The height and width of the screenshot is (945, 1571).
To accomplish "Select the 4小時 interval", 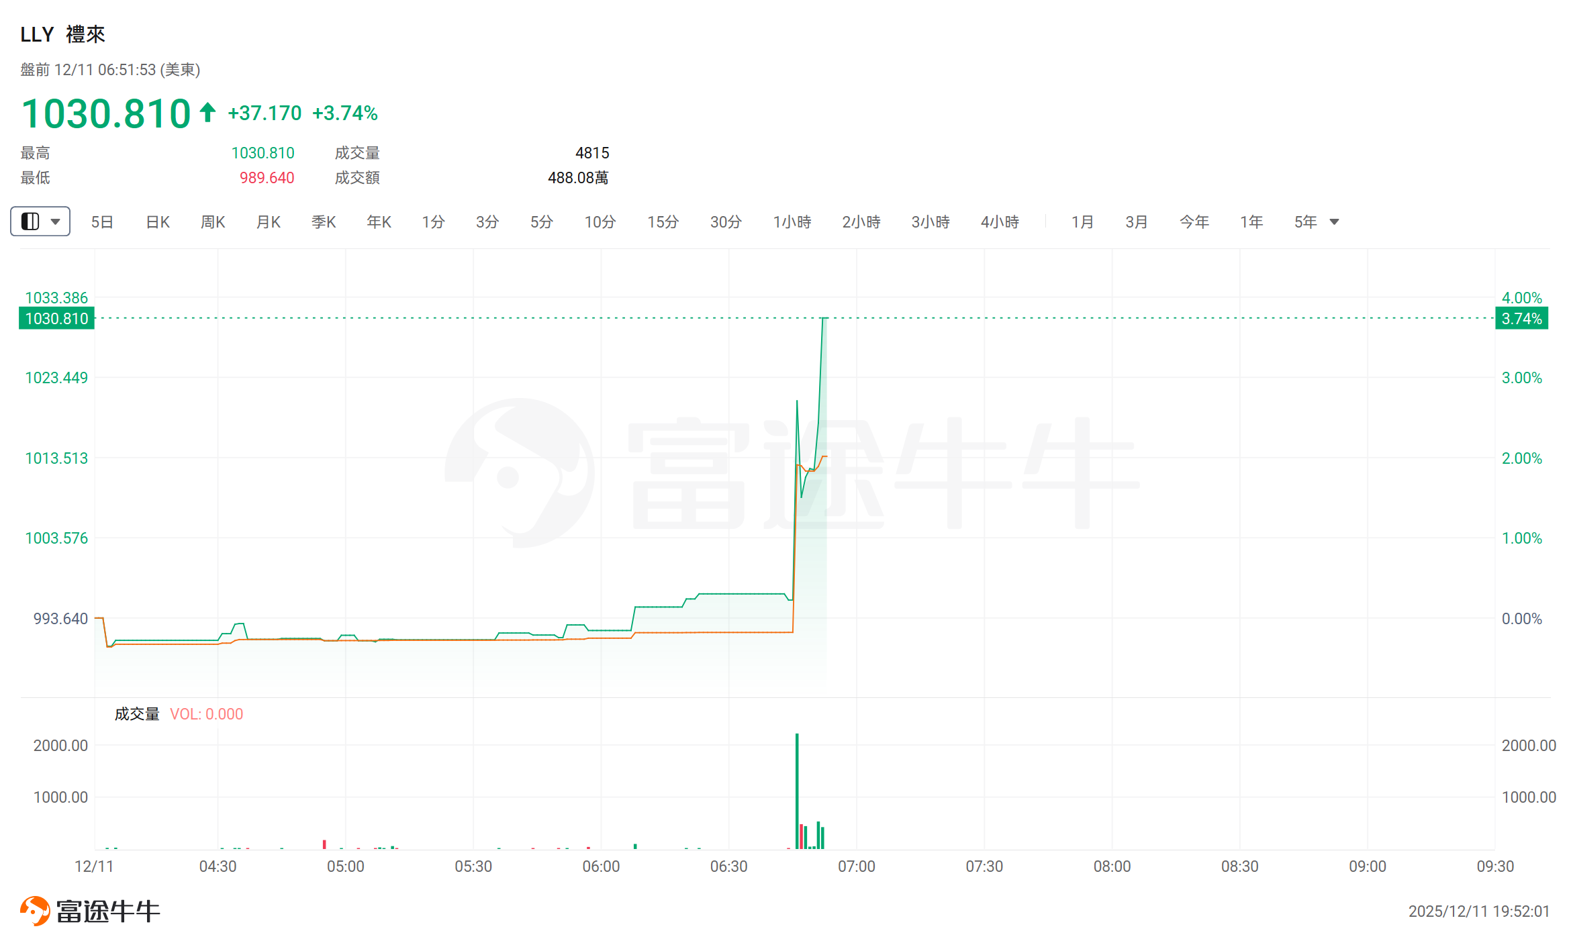I will pos(1000,222).
